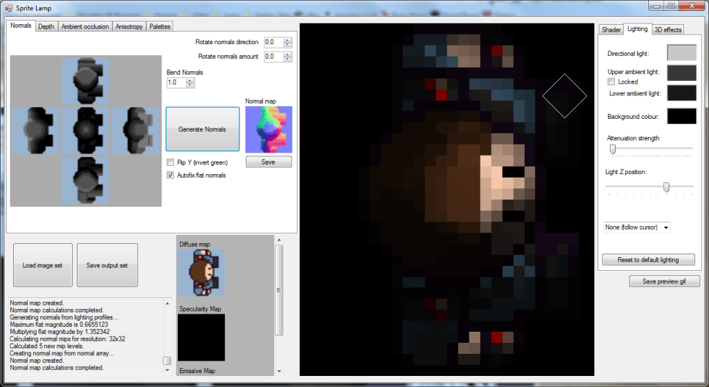Increase Rotate normals direction with up arrow

pos(287,39)
